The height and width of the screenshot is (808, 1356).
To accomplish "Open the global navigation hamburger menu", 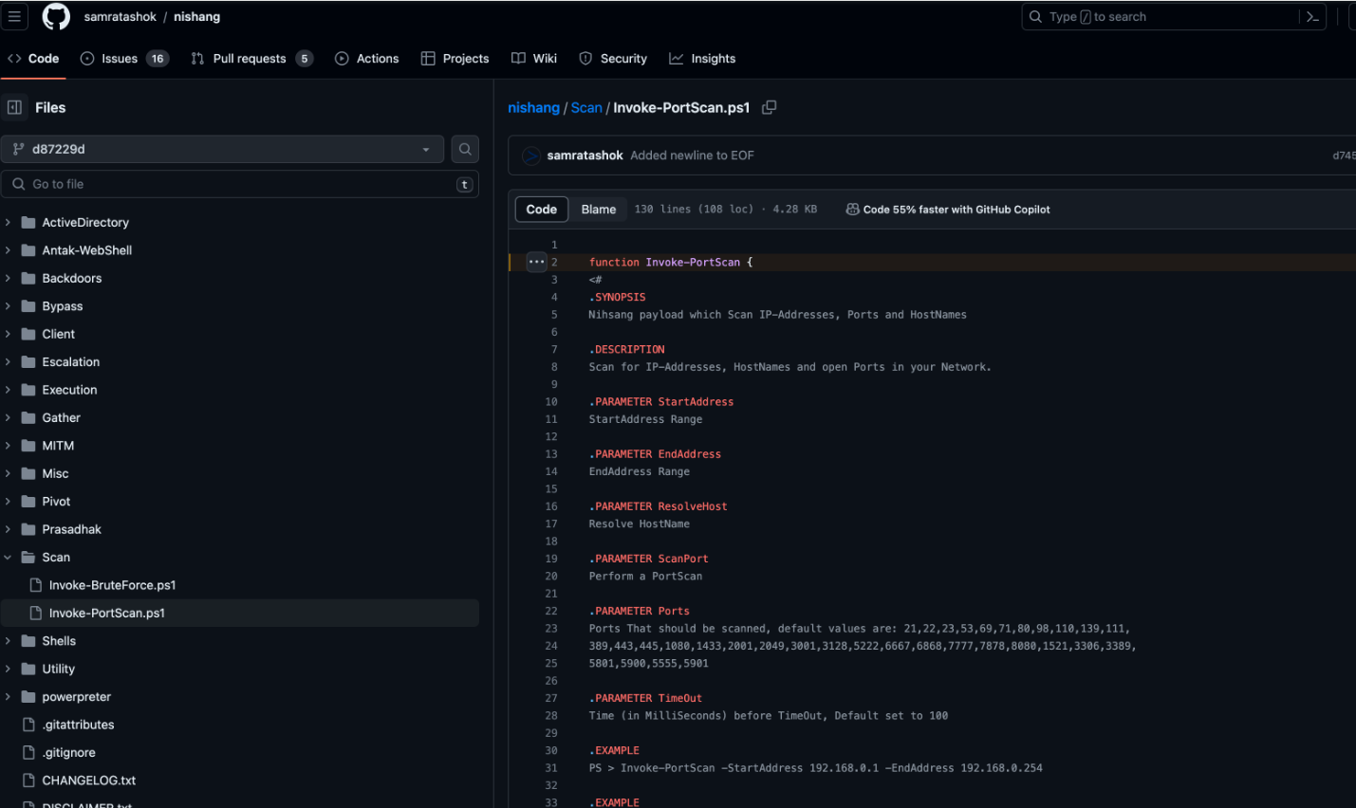I will pyautogui.click(x=14, y=16).
